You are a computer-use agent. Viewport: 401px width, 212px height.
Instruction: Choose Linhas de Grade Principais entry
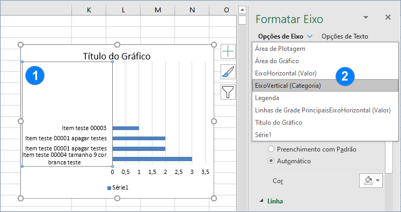pos(325,110)
